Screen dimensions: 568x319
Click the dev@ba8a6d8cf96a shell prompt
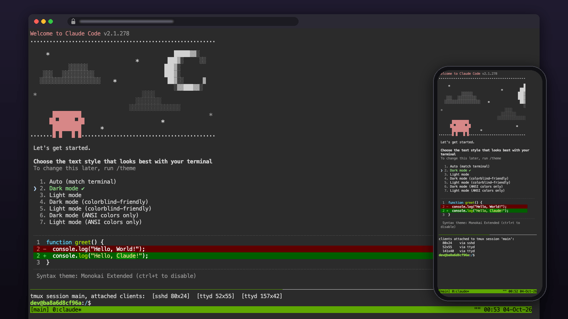(x=60, y=303)
